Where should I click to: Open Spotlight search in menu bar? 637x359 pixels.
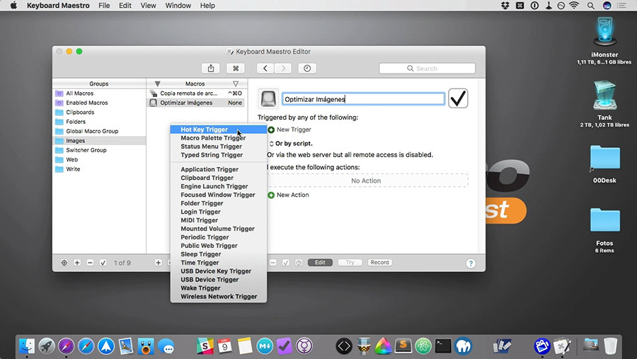[x=591, y=6]
